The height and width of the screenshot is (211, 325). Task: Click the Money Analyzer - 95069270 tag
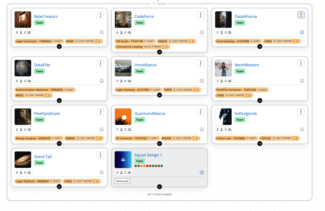coord(39,138)
